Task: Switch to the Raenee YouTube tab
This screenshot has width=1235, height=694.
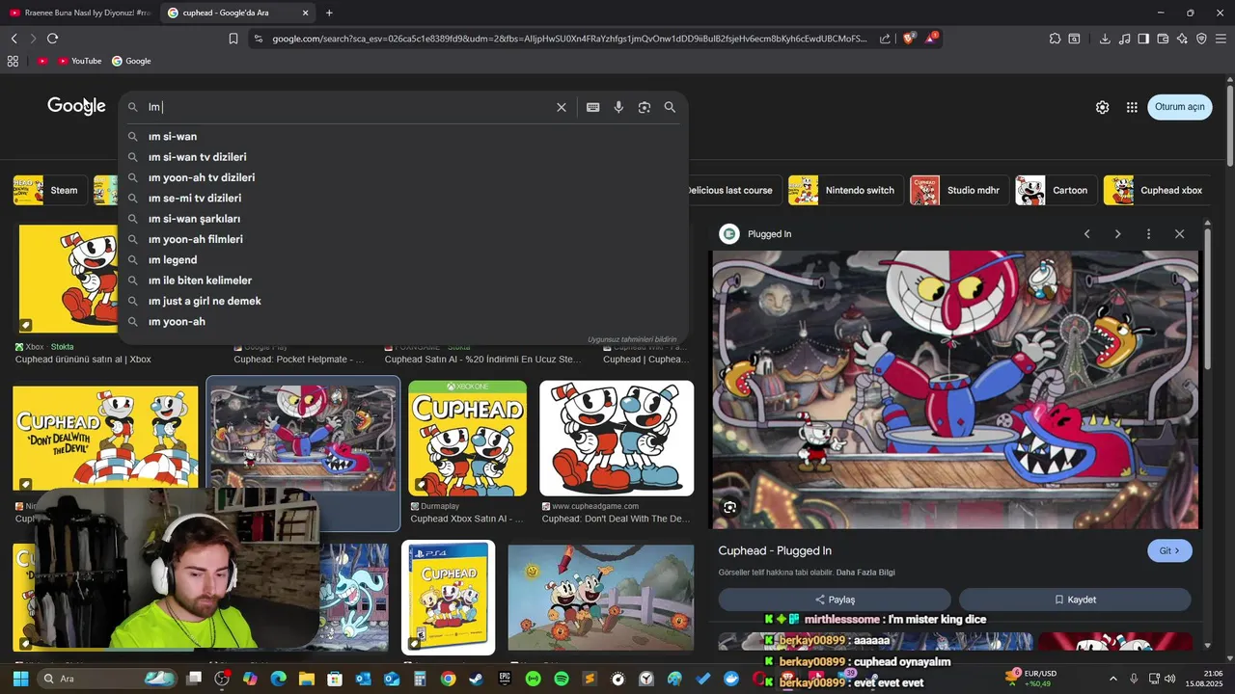Action: coord(79,13)
